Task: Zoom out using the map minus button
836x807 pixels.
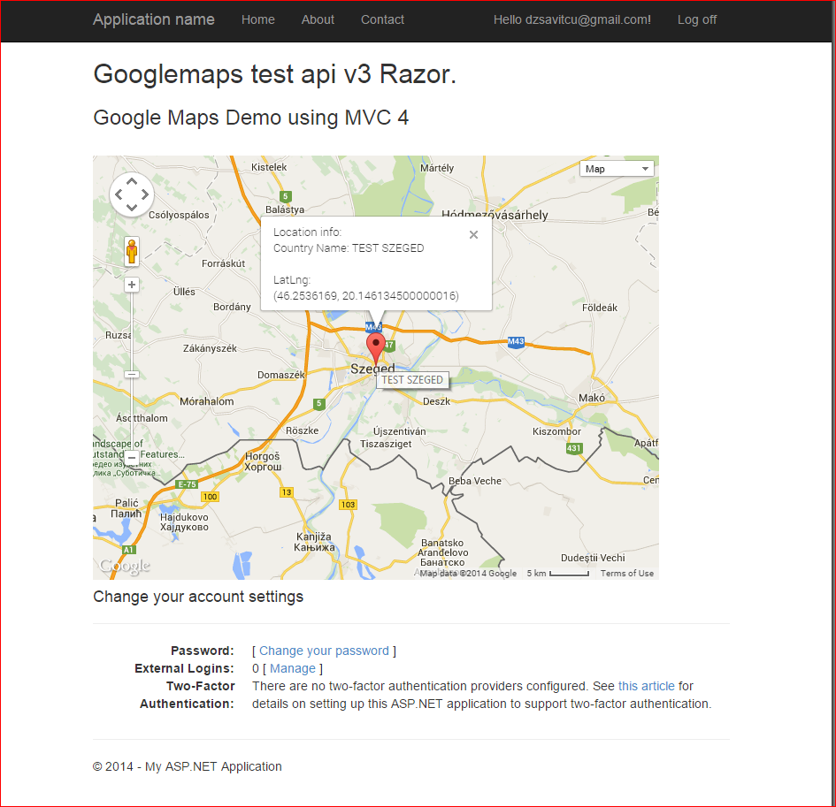Action: 132,457
